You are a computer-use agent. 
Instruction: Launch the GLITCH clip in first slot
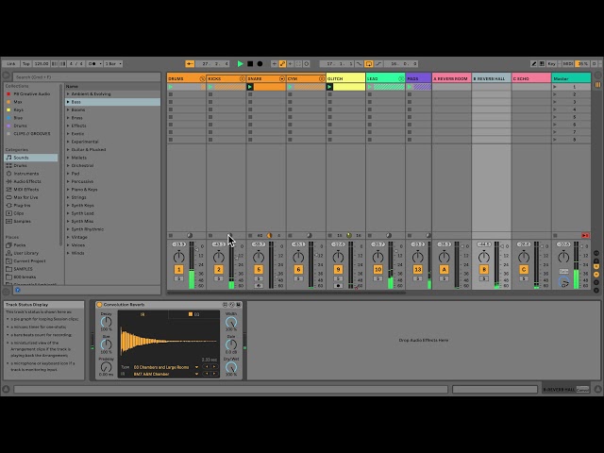pyautogui.click(x=329, y=87)
